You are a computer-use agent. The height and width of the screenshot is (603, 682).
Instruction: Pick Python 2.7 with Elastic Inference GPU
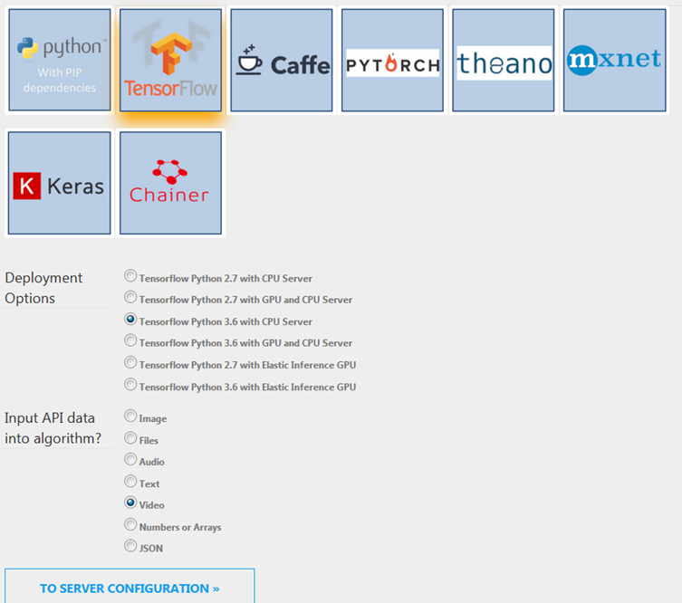[x=130, y=362]
